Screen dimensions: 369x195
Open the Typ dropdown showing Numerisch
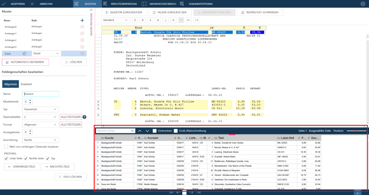point(41,109)
